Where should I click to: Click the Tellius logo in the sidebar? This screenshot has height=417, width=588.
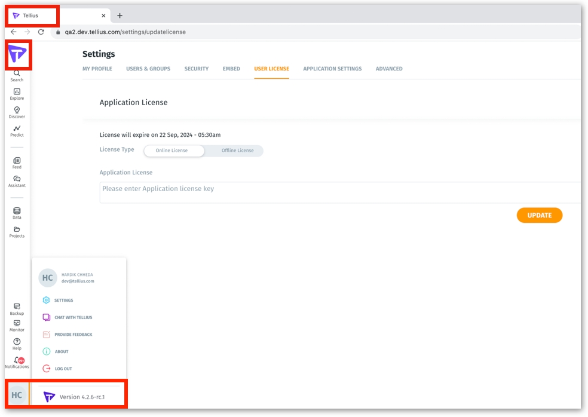[17, 56]
